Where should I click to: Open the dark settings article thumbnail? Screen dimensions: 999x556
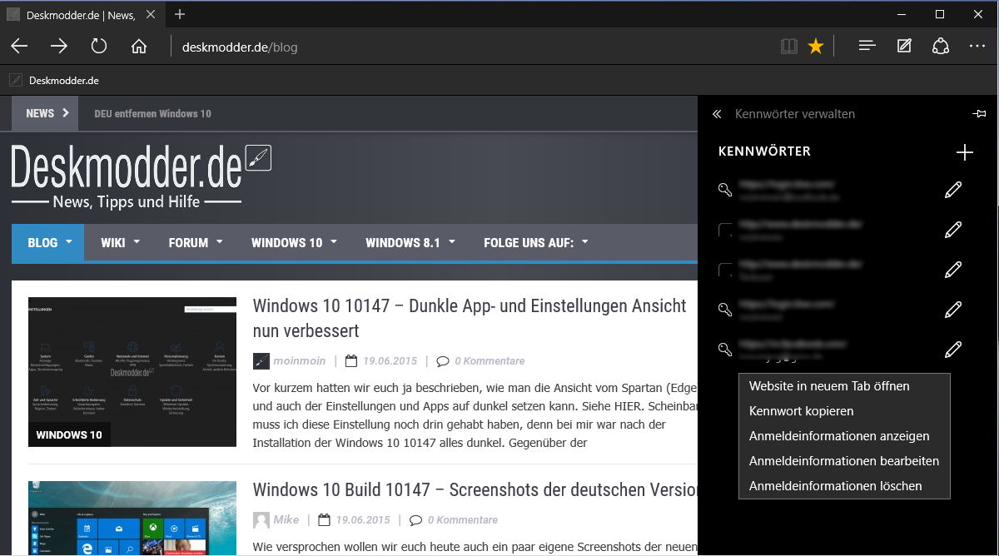click(132, 372)
